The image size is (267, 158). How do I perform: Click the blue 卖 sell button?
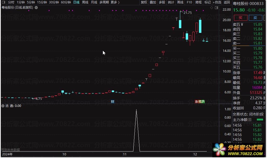(x=255, y=17)
